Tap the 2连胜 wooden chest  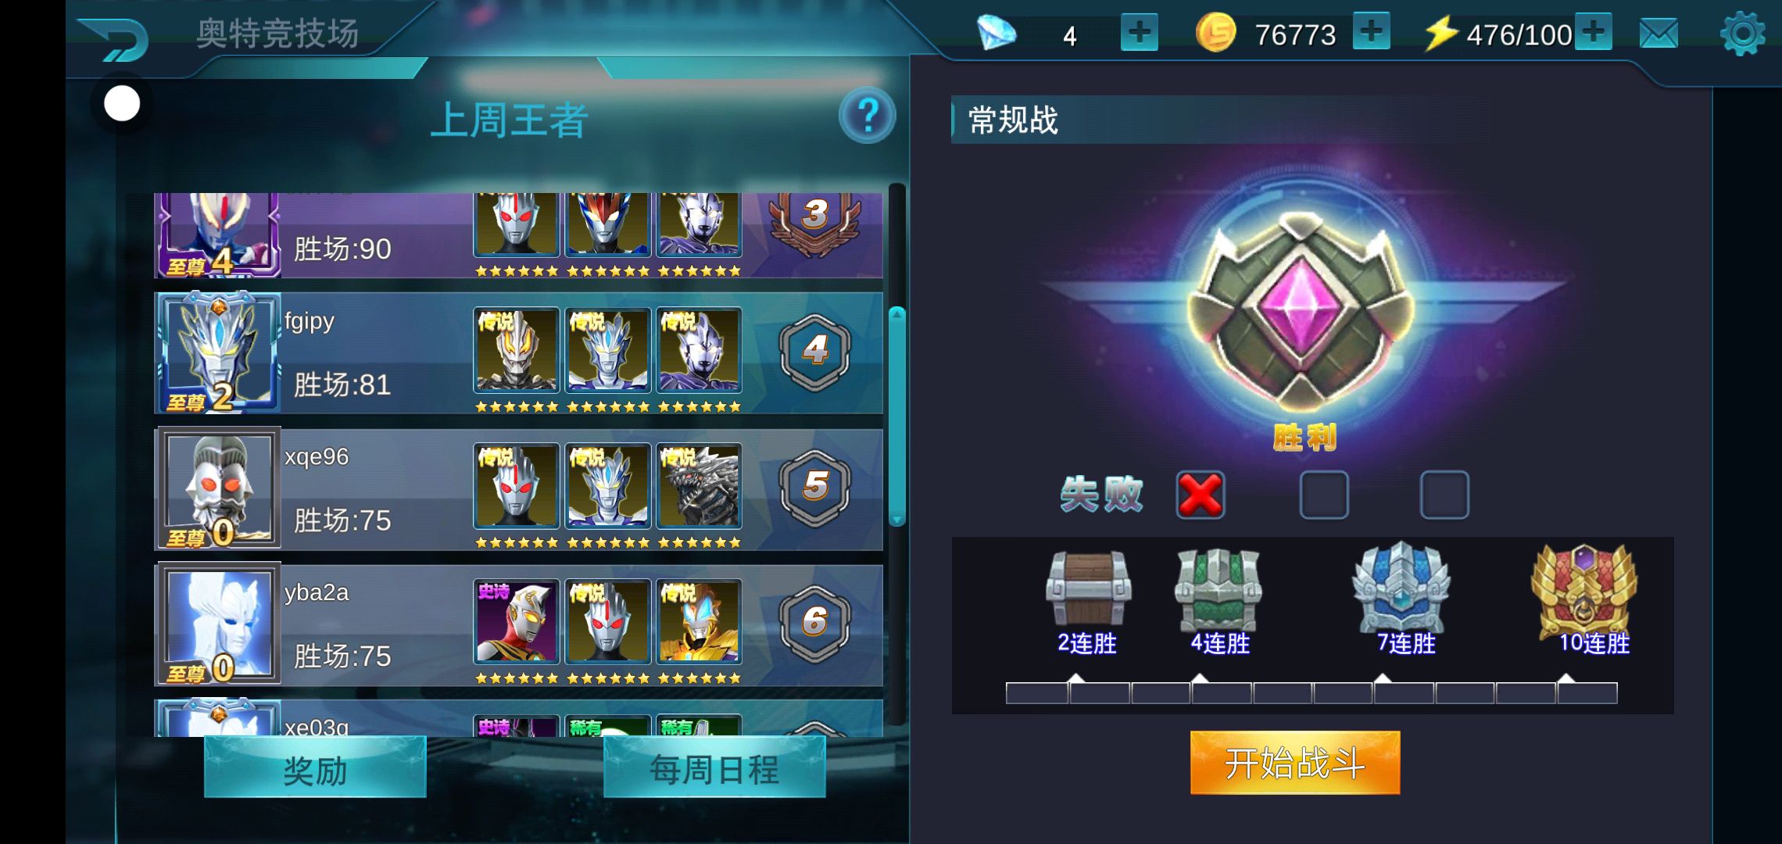tap(1087, 588)
